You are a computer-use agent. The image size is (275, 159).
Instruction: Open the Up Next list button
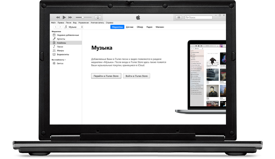click(179, 17)
